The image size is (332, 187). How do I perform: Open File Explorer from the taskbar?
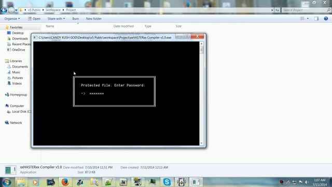(21, 182)
